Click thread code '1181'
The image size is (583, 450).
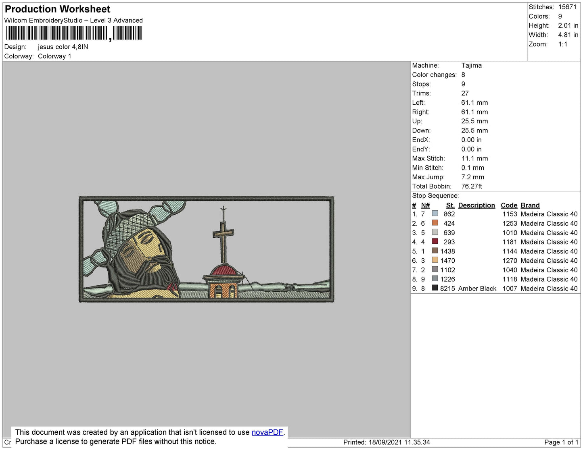coord(510,242)
